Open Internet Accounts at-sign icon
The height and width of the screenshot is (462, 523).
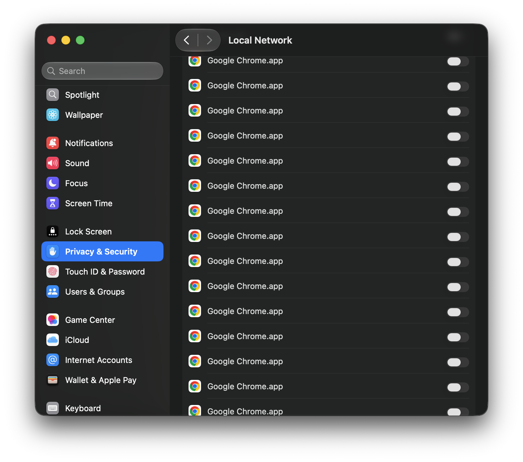[x=53, y=360]
